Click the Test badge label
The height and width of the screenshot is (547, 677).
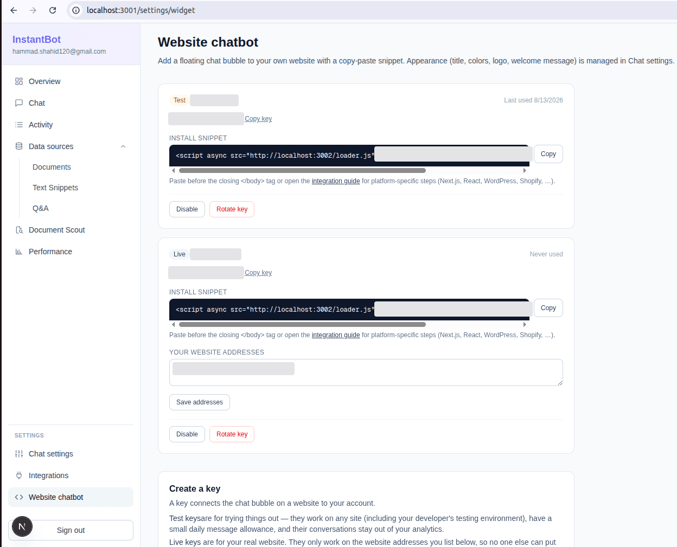(180, 100)
